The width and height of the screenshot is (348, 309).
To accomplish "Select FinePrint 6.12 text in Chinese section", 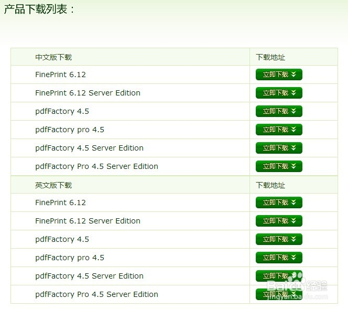I will click(x=60, y=74).
